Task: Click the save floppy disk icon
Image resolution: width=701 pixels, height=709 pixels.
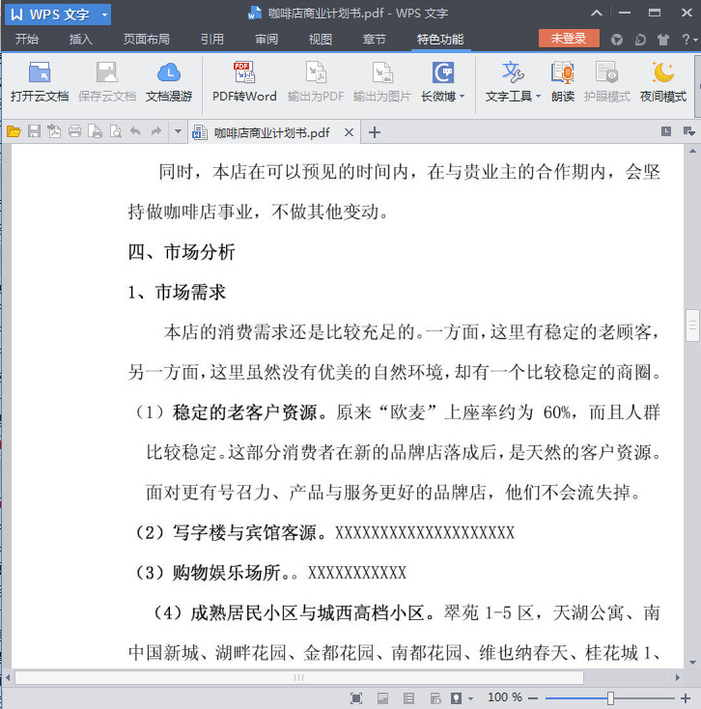Action: coord(34,131)
